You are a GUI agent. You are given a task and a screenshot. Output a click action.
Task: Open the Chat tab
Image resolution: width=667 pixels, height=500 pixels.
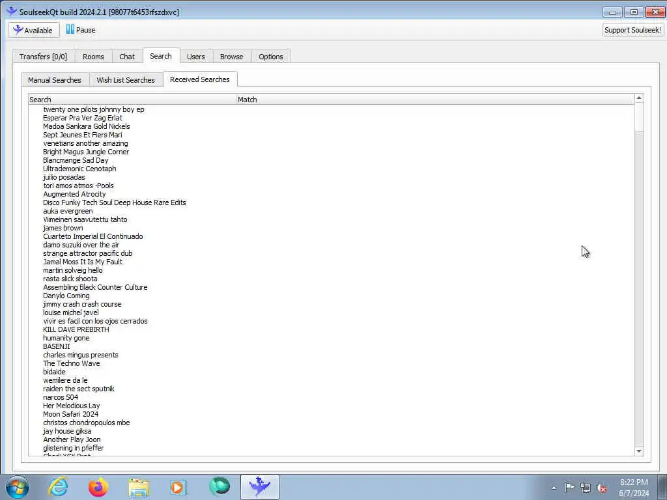coord(127,57)
